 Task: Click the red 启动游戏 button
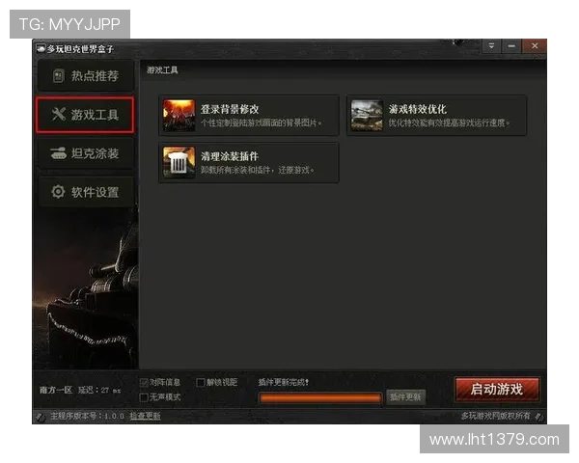click(x=497, y=389)
